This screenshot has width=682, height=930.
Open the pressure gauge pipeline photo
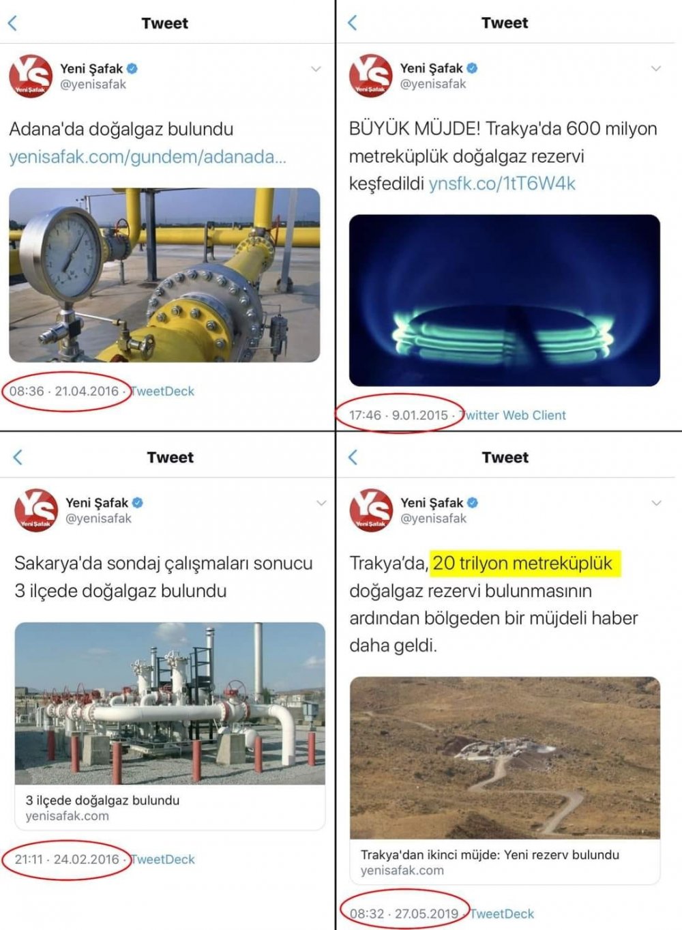point(164,275)
